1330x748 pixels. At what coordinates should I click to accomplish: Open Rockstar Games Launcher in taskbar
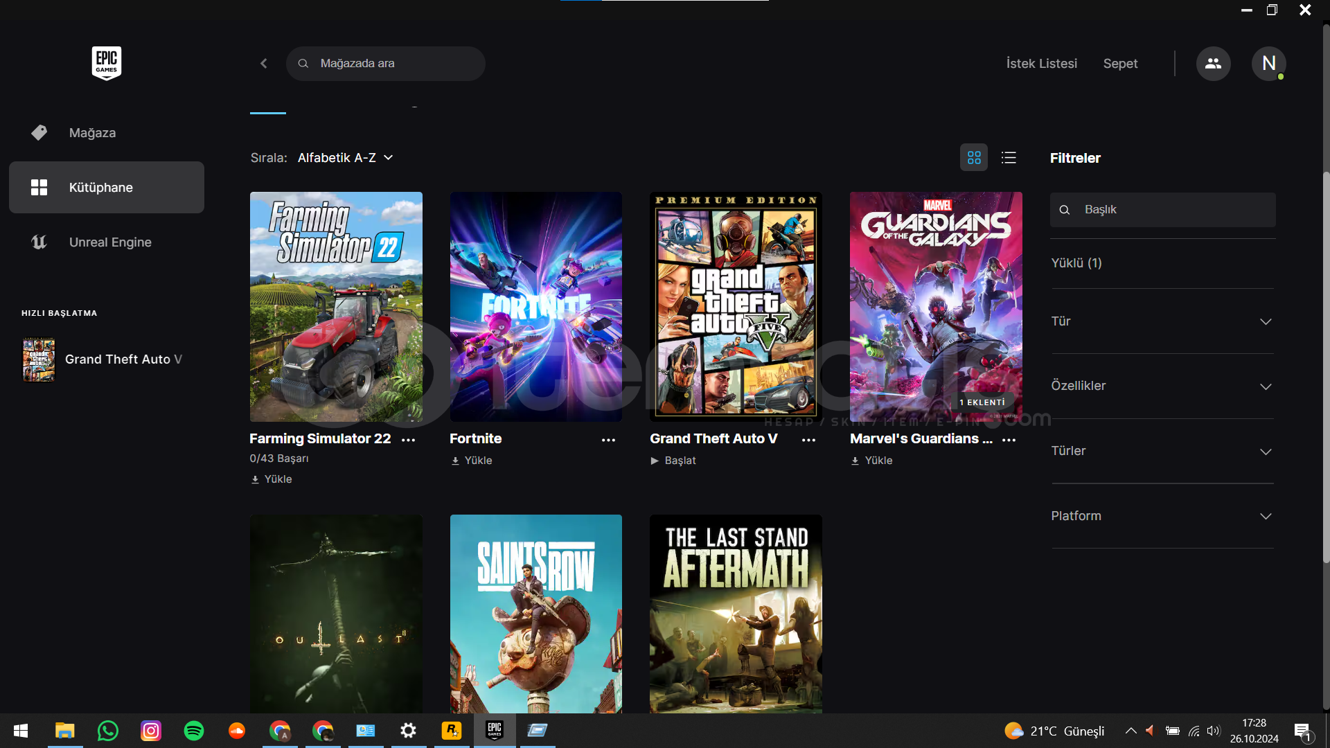[x=452, y=731]
